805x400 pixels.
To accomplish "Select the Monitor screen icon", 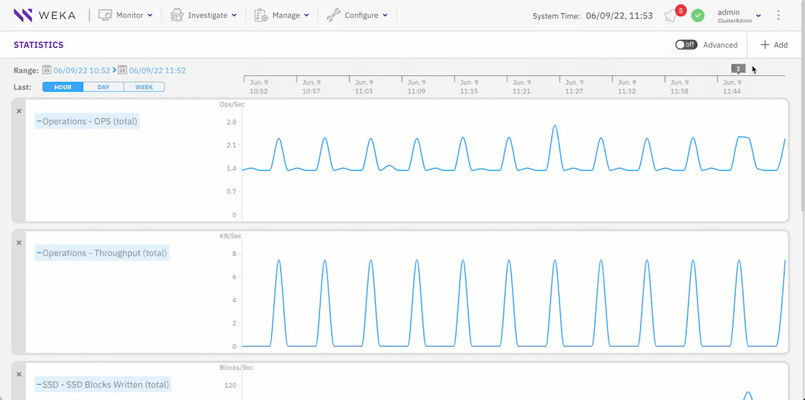I will click(106, 15).
